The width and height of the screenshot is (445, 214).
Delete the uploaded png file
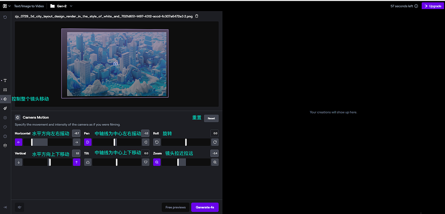pos(197,16)
